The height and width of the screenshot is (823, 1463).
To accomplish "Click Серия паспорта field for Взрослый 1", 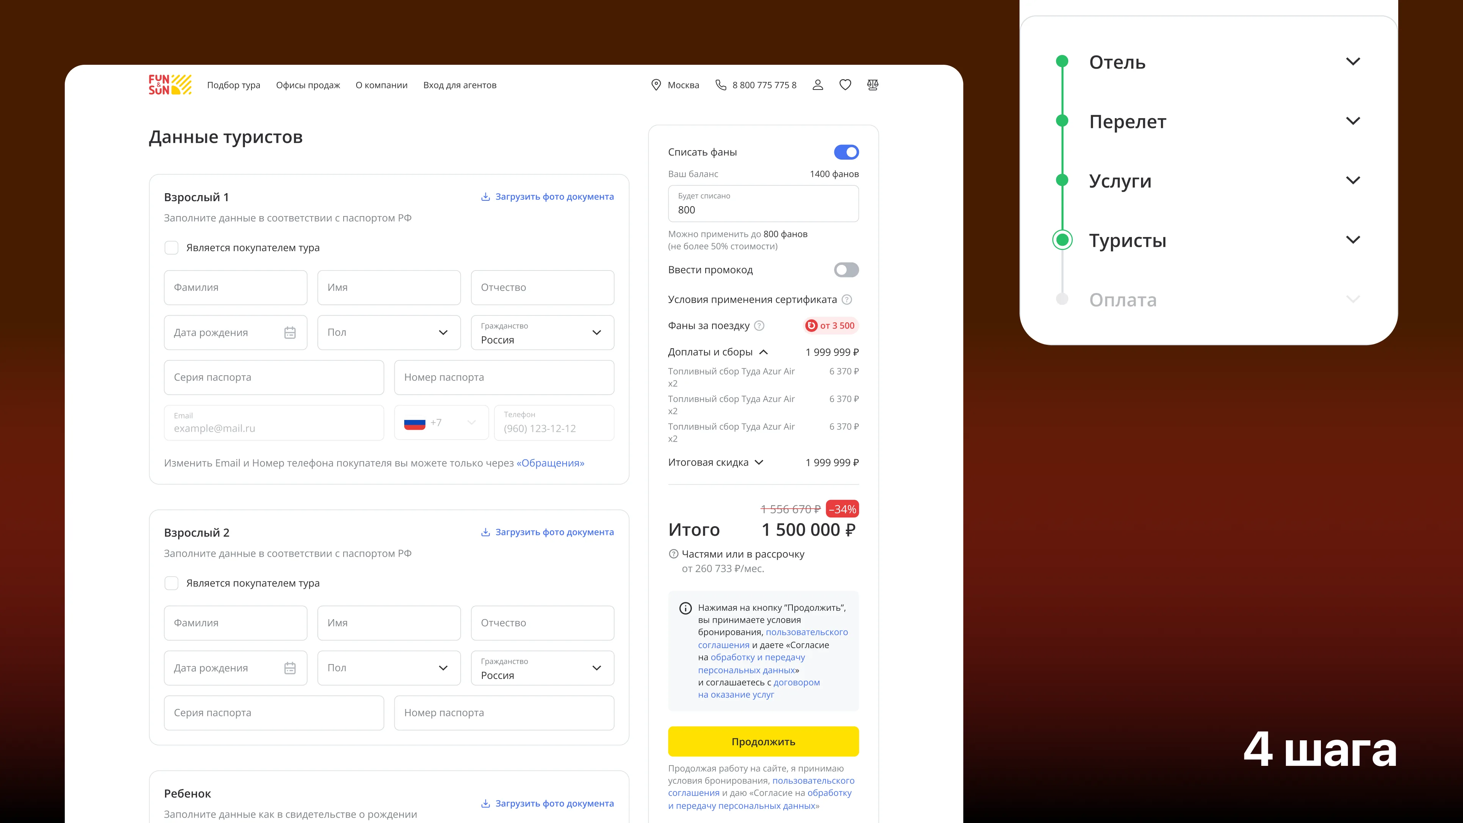I will (274, 378).
